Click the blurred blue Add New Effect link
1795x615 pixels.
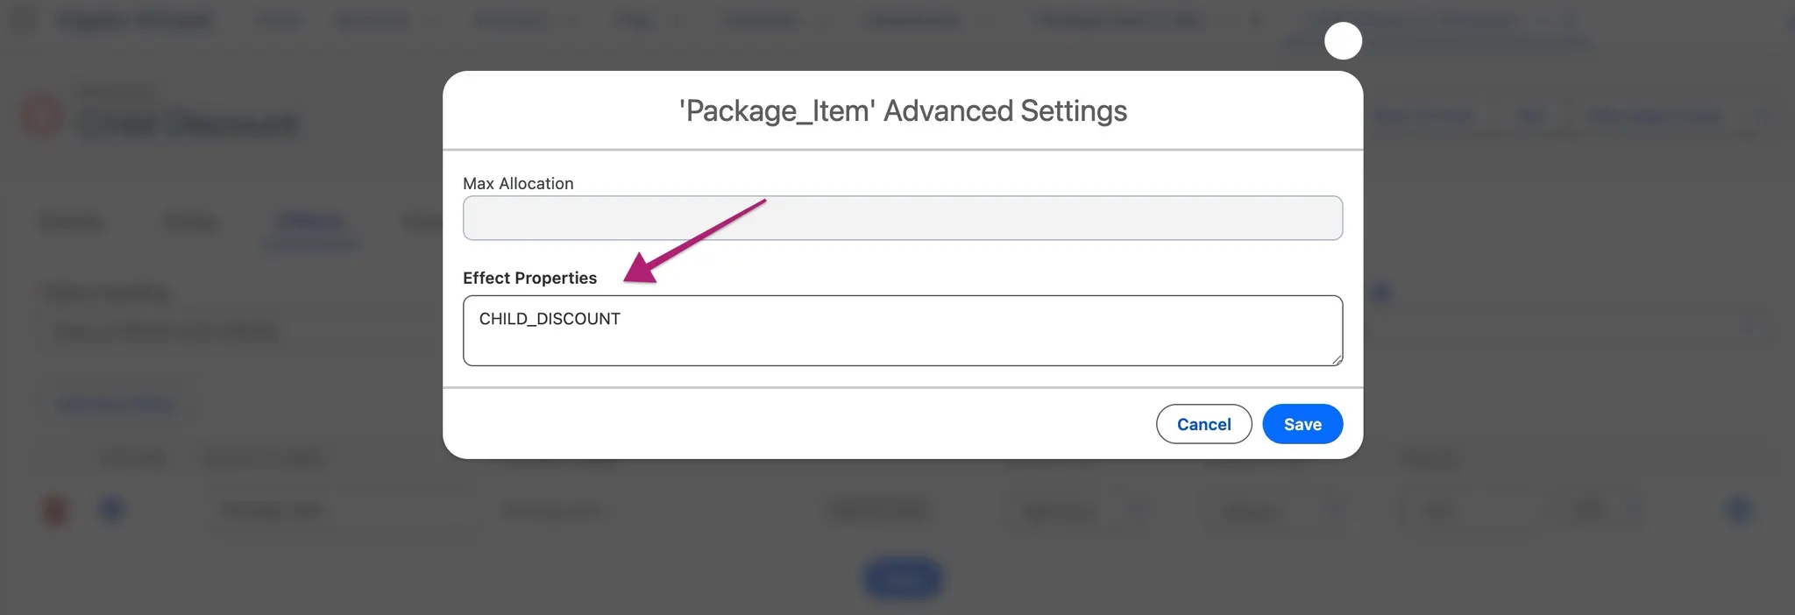tap(117, 404)
